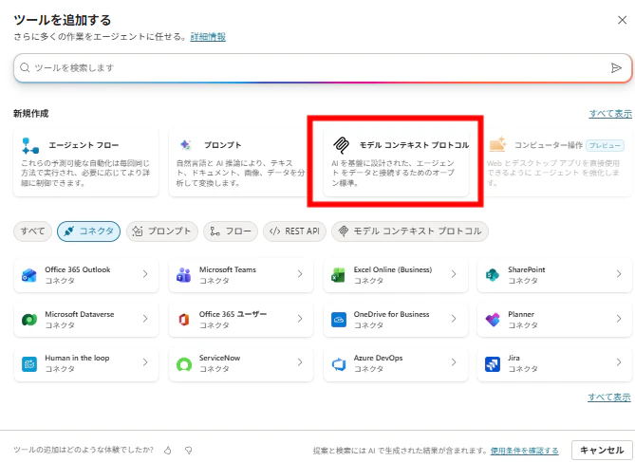Give thumbs down feedback
This screenshot has height=462, width=635.
click(x=188, y=450)
